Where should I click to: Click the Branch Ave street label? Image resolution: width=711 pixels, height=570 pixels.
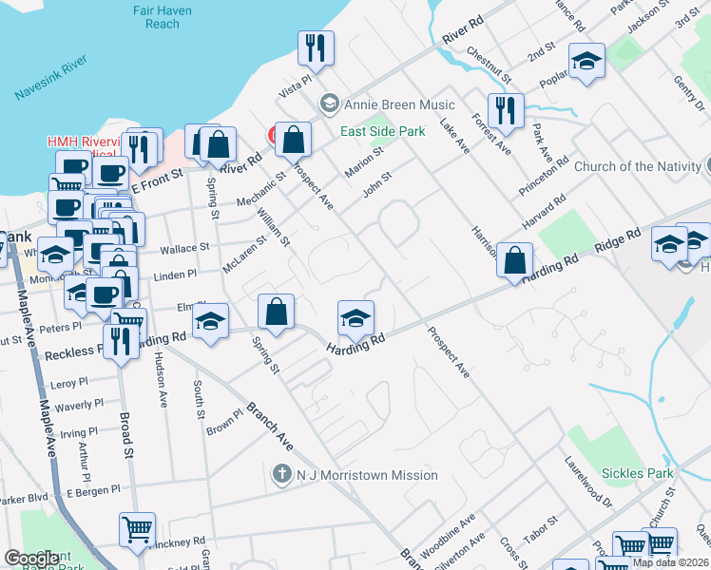pyautogui.click(x=270, y=427)
